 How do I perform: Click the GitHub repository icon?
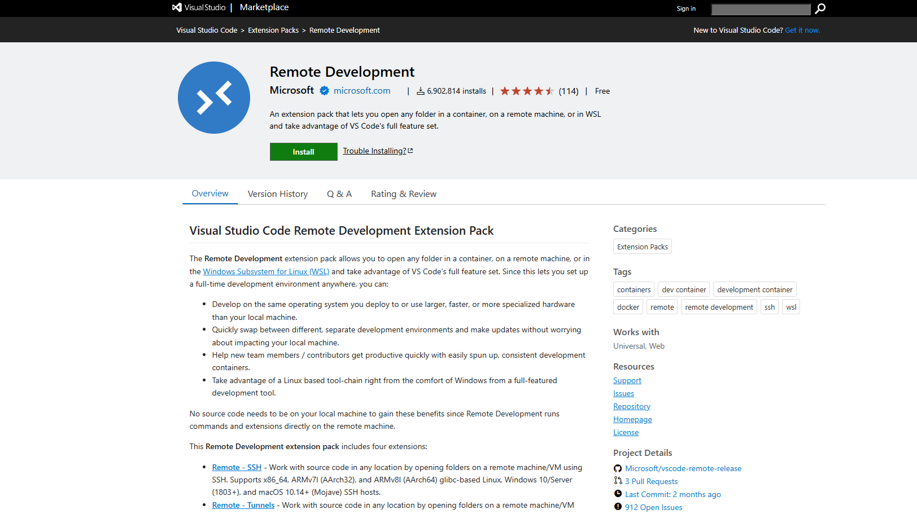(x=618, y=468)
